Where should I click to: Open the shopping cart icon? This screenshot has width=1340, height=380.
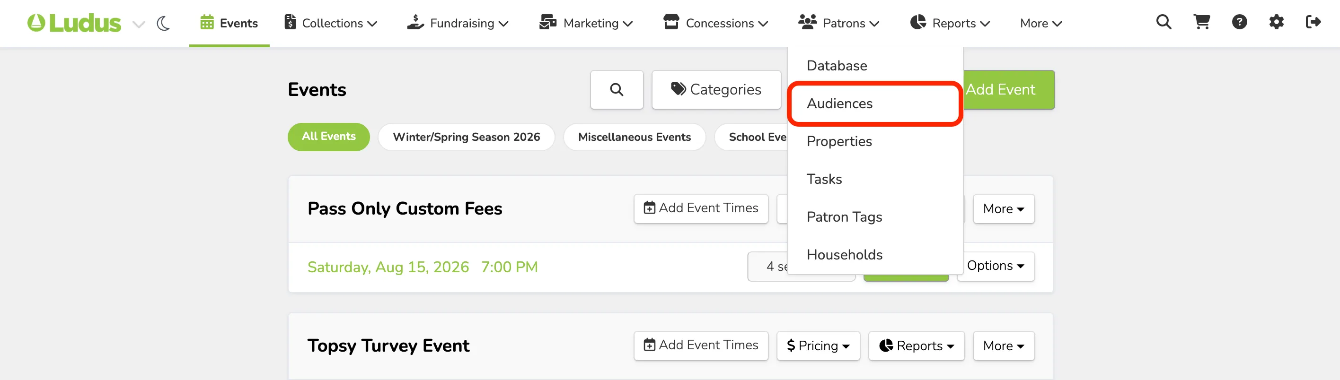[x=1202, y=22]
